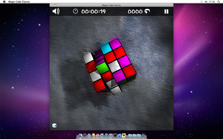Open Address Book from the dock
Image resolution: width=223 pixels, height=139 pixels.
[93, 135]
